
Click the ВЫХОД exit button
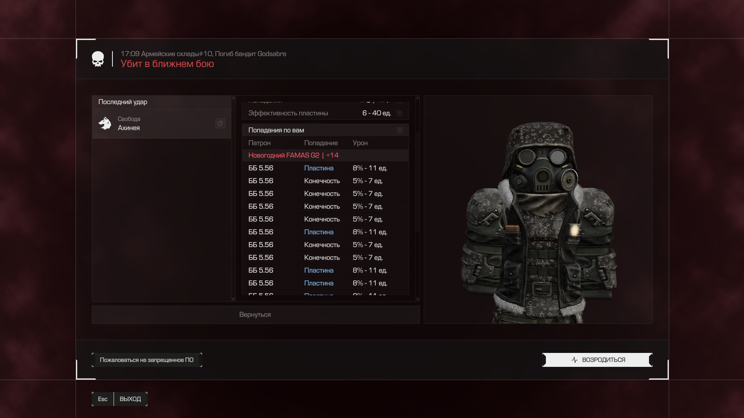(130, 399)
